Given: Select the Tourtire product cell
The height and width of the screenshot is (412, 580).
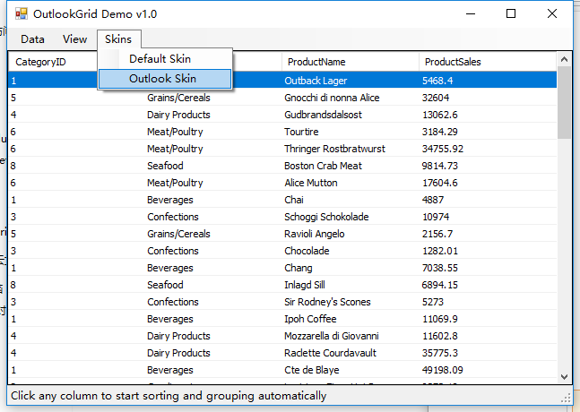Looking at the screenshot, I should point(301,132).
